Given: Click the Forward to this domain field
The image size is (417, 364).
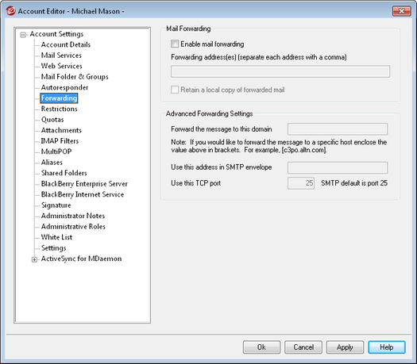Looking at the screenshot, I should click(338, 129).
